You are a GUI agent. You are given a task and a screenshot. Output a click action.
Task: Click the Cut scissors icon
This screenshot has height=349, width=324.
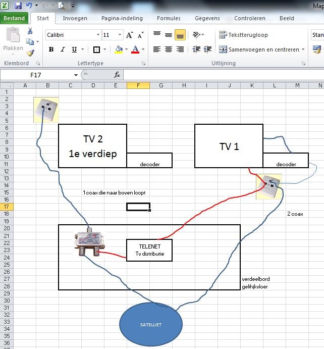pos(30,31)
